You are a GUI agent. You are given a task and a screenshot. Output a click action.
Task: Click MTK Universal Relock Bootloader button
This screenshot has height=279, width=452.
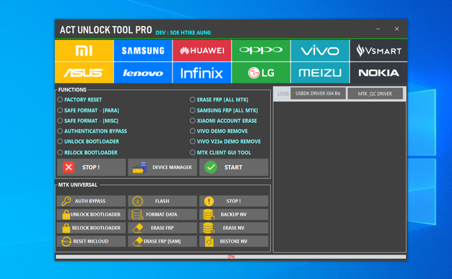(x=92, y=228)
